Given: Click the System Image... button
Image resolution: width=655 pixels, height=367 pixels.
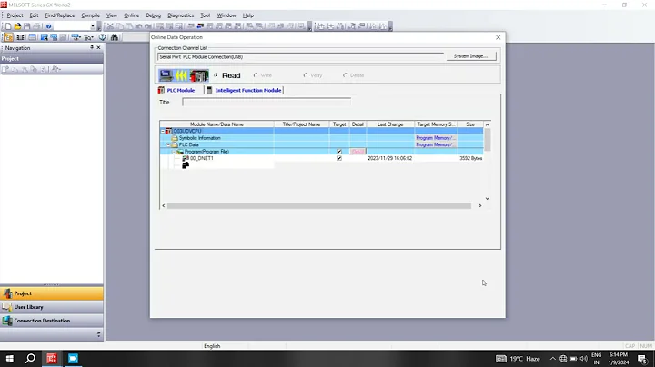Looking at the screenshot, I should [471, 56].
